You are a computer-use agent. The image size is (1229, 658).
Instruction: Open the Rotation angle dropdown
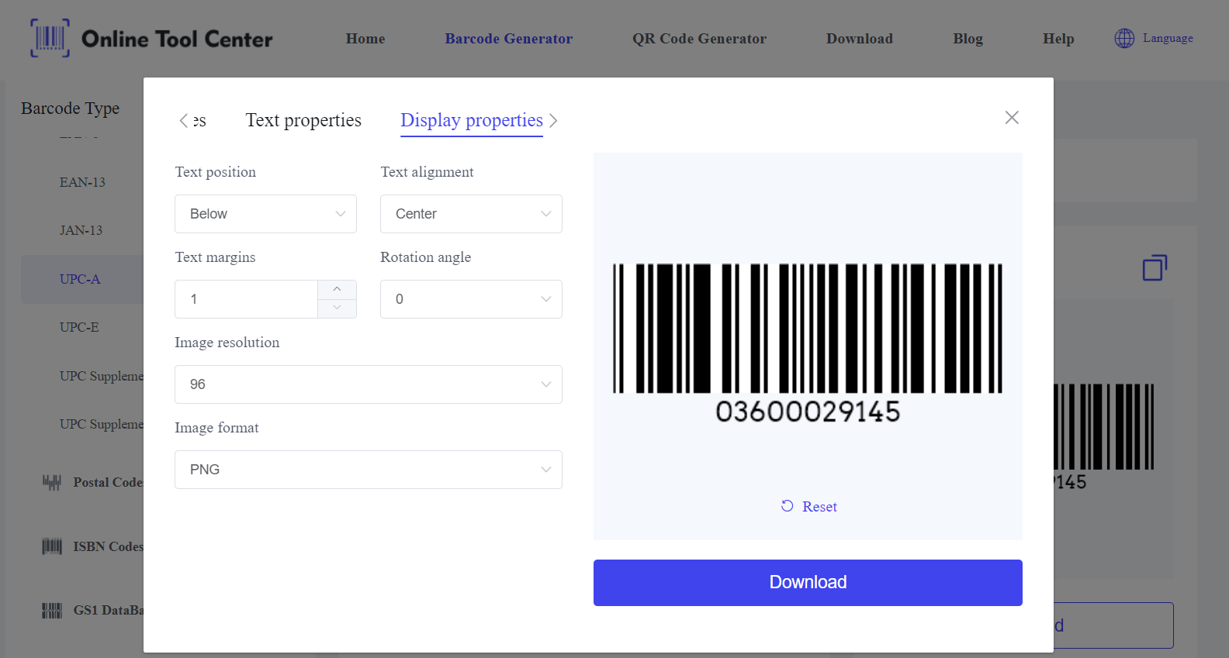(471, 299)
